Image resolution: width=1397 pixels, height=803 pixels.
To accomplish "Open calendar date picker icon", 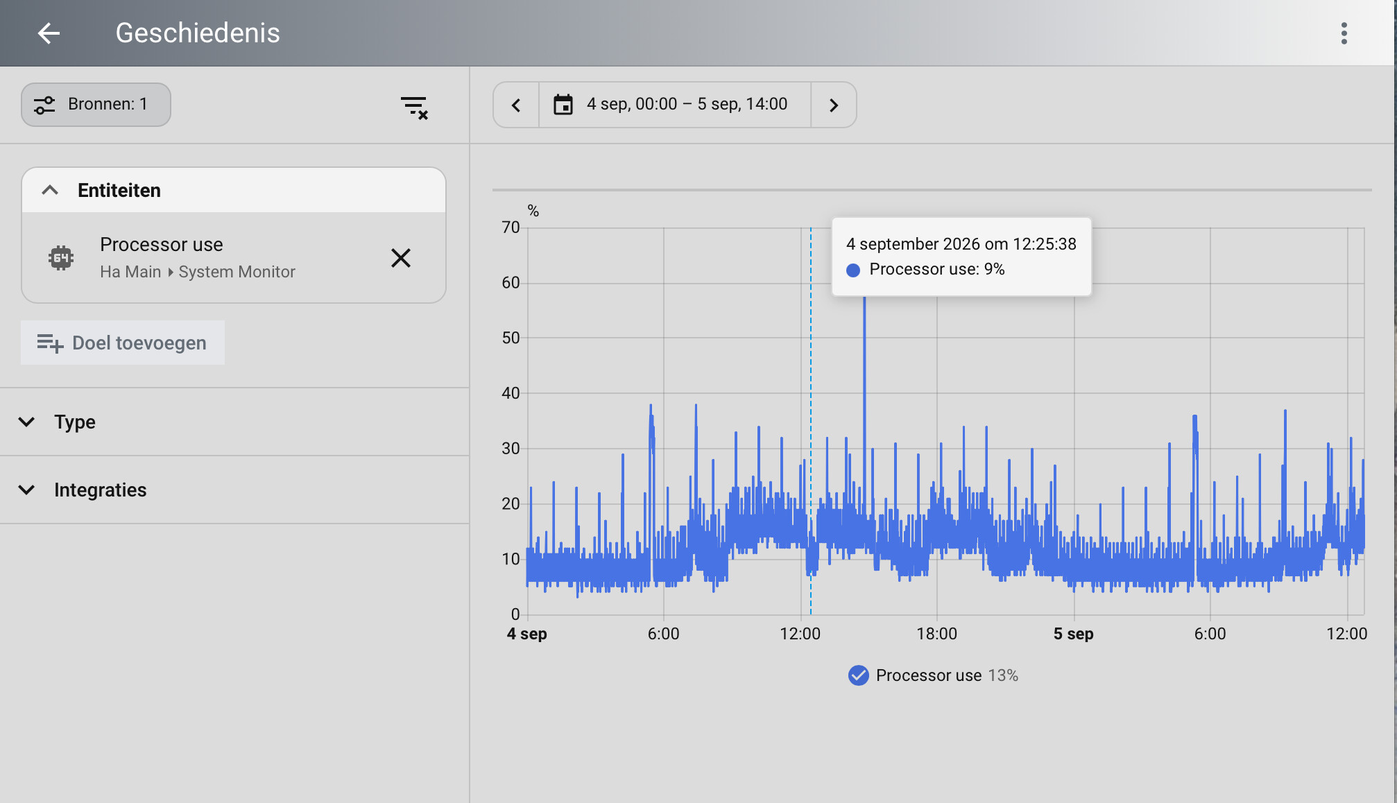I will [x=563, y=105].
